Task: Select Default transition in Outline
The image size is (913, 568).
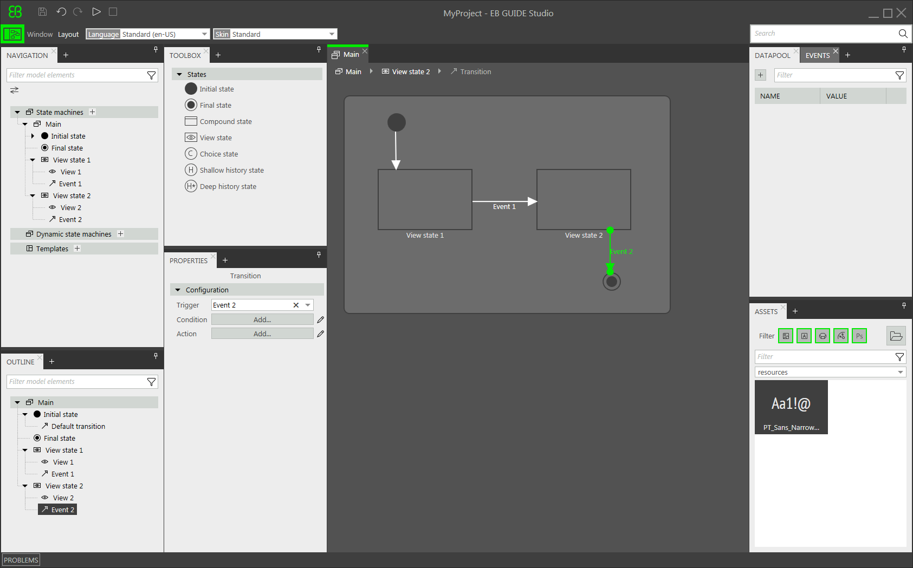Action: pos(73,426)
